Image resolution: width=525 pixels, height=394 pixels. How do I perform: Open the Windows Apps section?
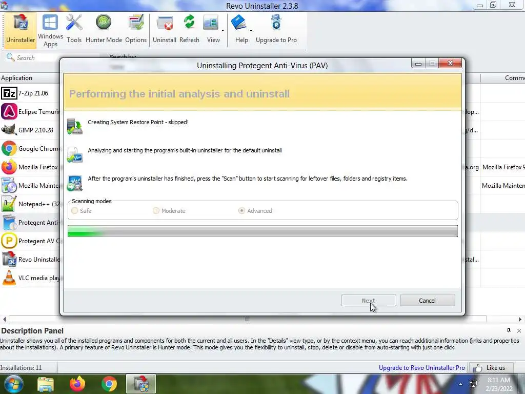tap(50, 30)
